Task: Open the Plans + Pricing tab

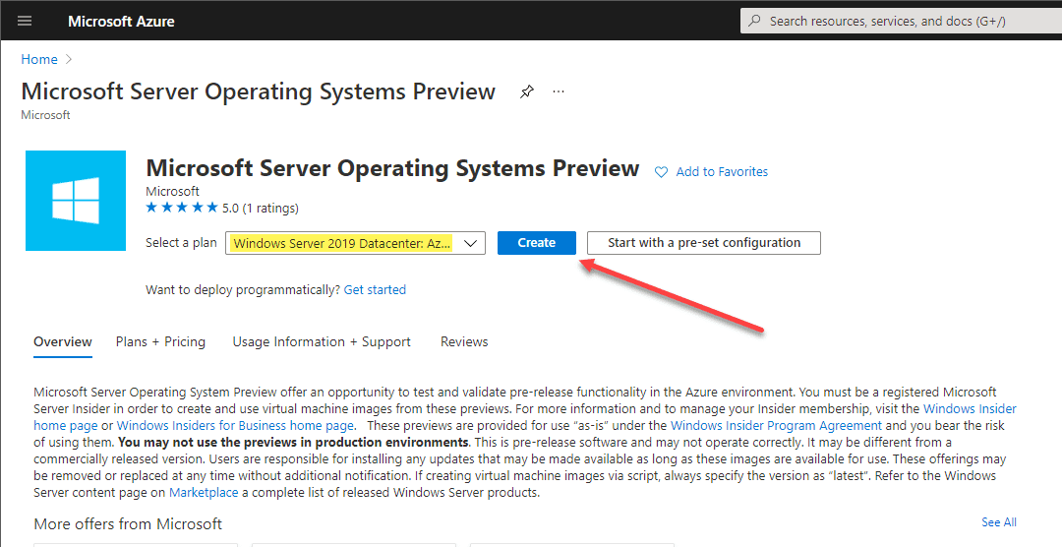Action: tap(160, 341)
